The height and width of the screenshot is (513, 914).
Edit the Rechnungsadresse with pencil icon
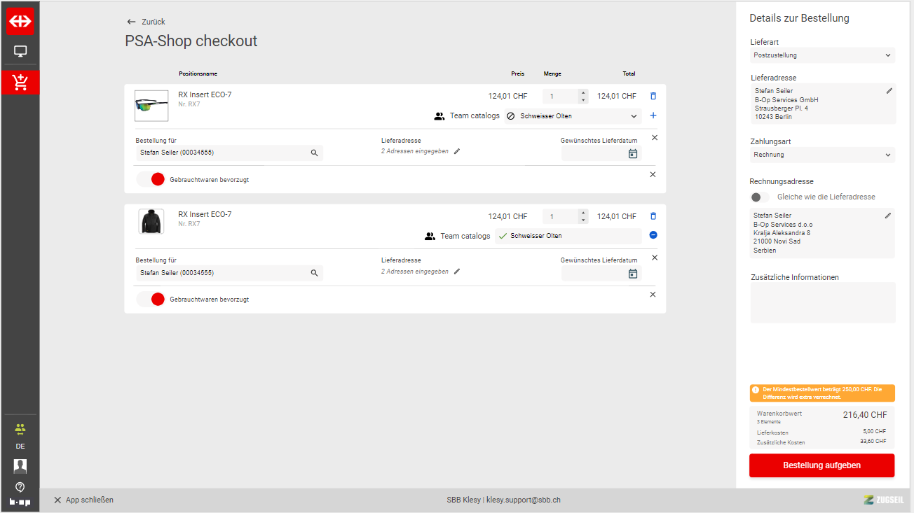888,216
